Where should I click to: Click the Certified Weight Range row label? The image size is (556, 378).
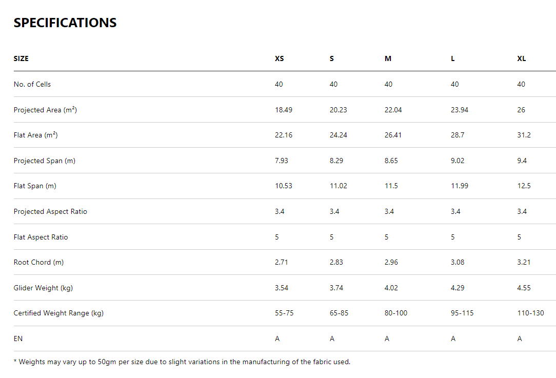58,313
